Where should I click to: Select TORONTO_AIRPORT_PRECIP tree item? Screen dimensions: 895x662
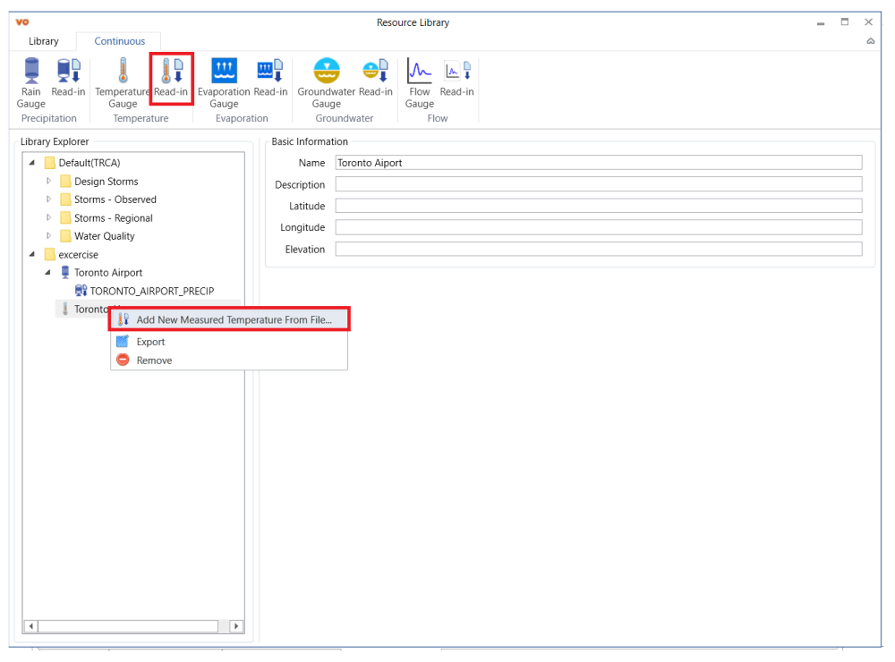click(152, 291)
